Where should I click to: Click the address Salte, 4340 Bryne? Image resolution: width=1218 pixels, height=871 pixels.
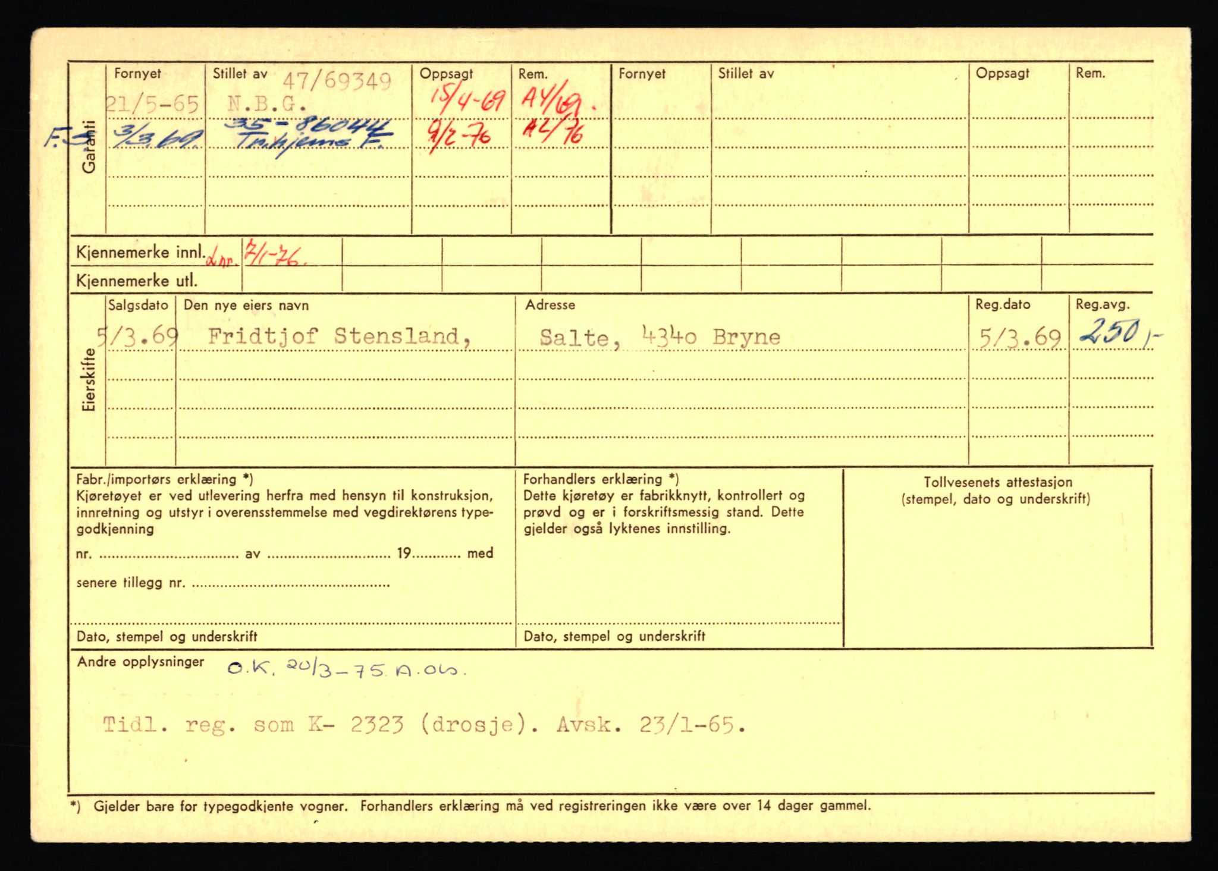click(660, 337)
